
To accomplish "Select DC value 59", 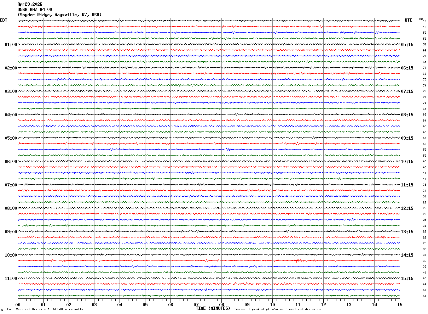I will 424,44.
